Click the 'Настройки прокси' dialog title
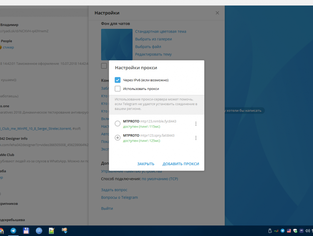Image resolution: width=313 pixels, height=236 pixels. [x=136, y=68]
